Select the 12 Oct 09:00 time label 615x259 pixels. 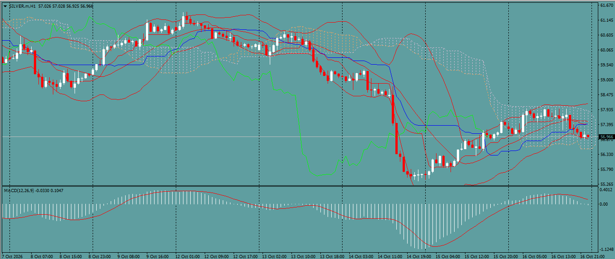[217, 256]
